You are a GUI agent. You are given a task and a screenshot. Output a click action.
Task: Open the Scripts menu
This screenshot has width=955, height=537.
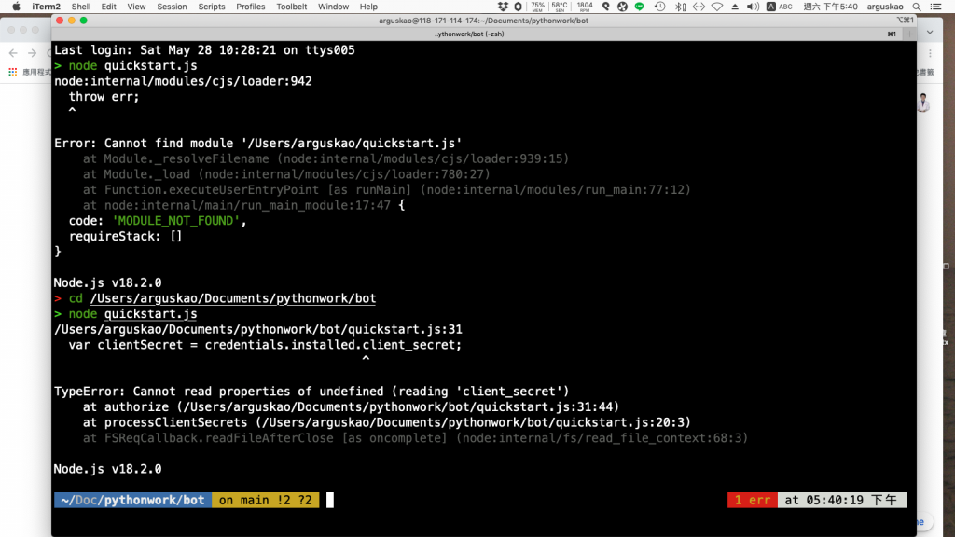212,7
